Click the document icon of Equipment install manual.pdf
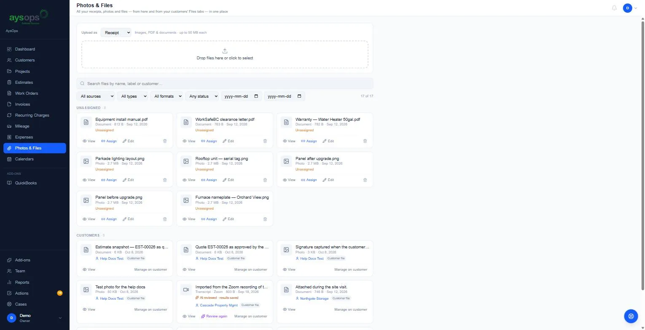The image size is (645, 330). click(x=86, y=122)
